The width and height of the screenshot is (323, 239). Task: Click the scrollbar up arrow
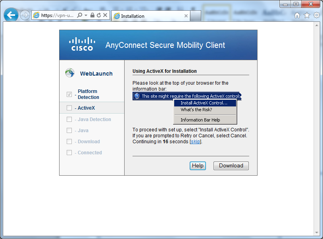(x=317, y=25)
